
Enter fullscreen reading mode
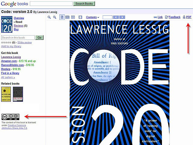pos(80,17)
